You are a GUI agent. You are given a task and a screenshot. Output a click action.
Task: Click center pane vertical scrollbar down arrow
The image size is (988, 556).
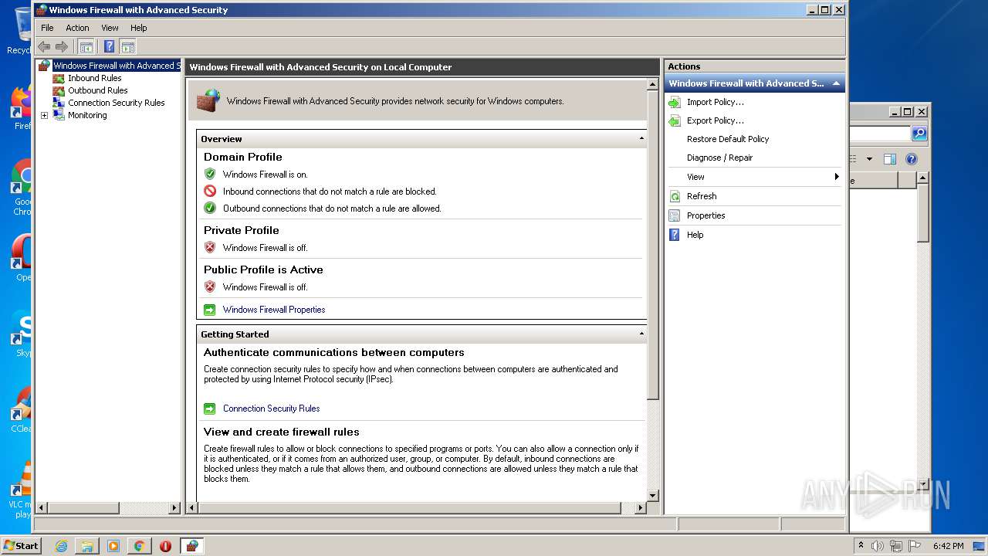652,496
